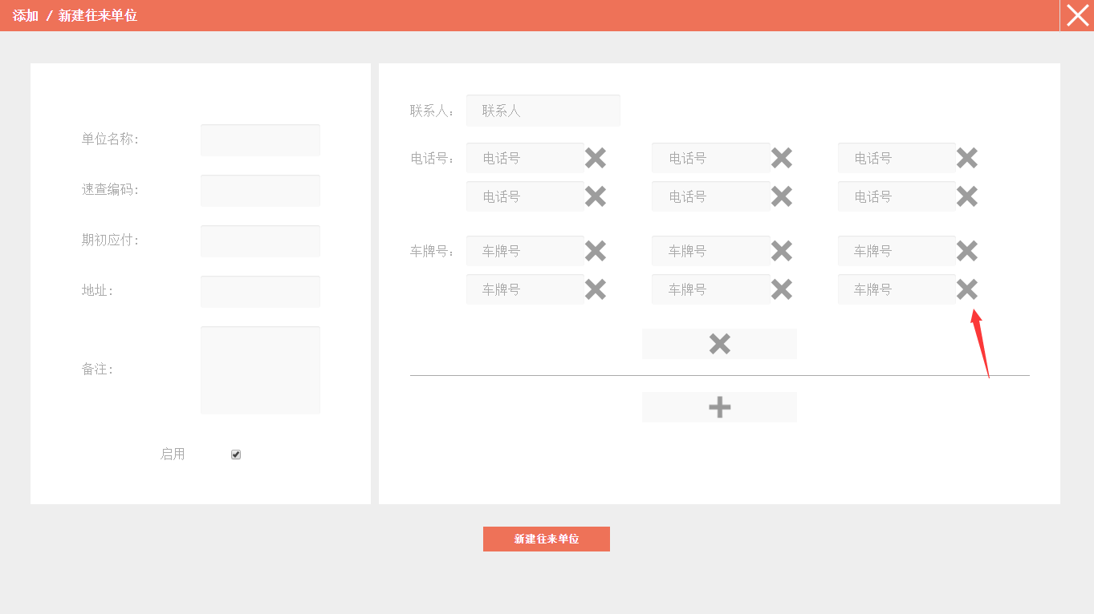Viewport: 1094px width, 614px height.
Task: Remove license plate field pointed by red arrow
Action: [x=966, y=289]
